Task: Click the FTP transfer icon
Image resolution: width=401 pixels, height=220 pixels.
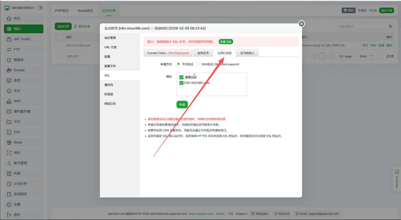Action: (x=9, y=50)
